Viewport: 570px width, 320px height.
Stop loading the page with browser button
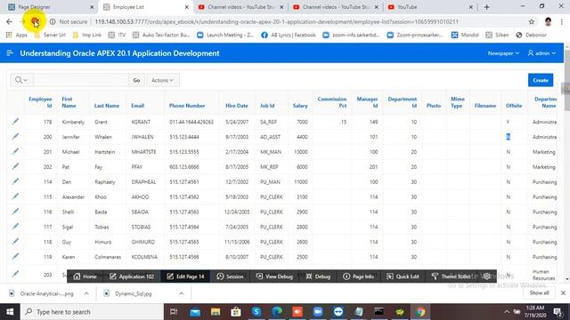coord(35,21)
